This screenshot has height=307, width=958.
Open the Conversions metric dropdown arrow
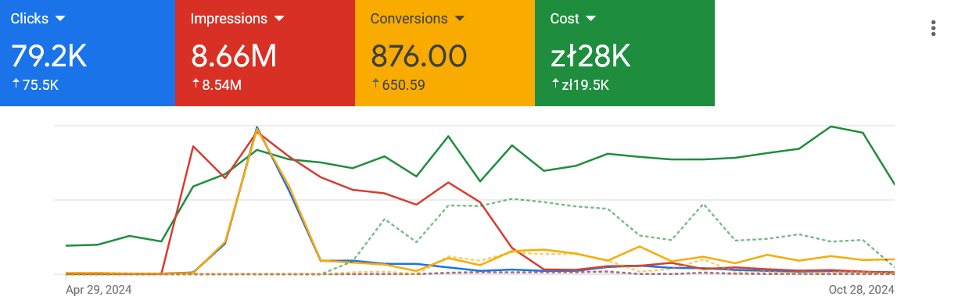tap(460, 19)
